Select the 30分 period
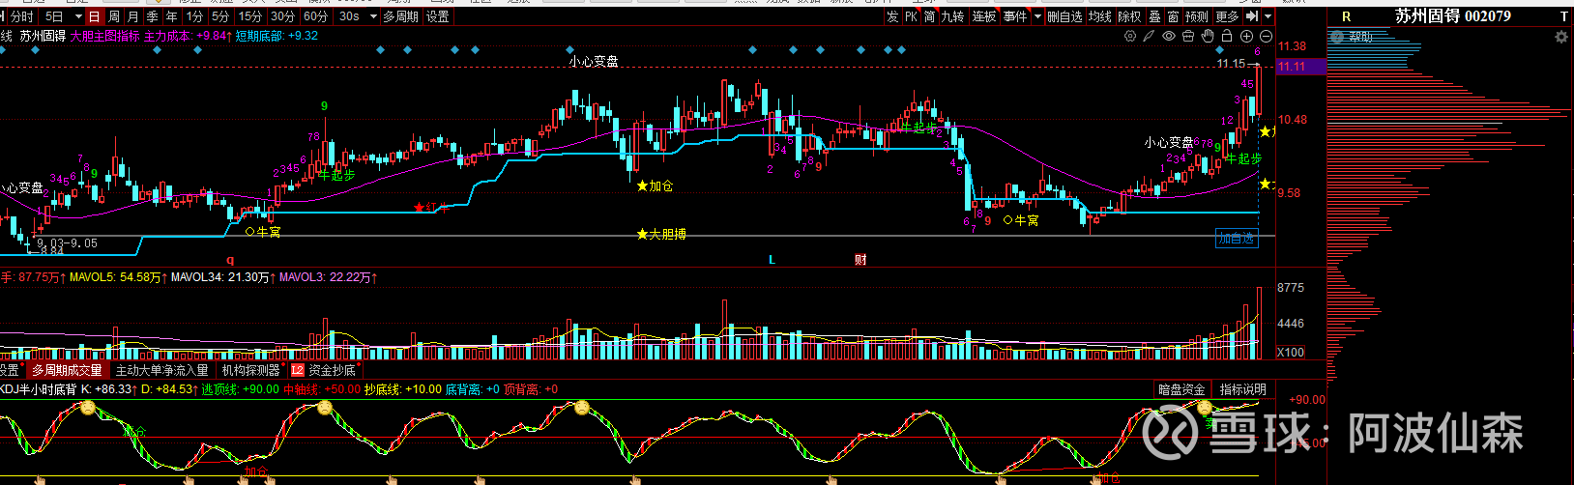The image size is (1574, 485). point(283,16)
